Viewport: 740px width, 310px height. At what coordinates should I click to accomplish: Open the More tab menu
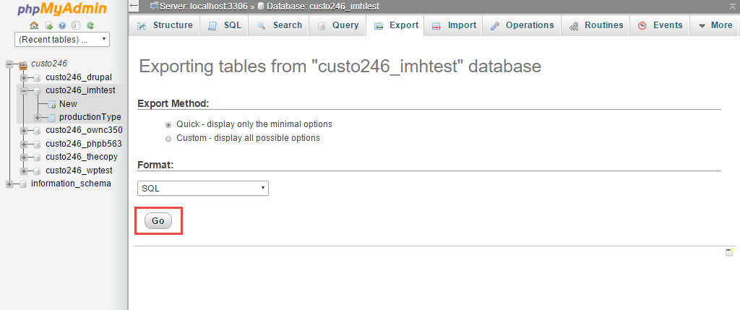(715, 25)
